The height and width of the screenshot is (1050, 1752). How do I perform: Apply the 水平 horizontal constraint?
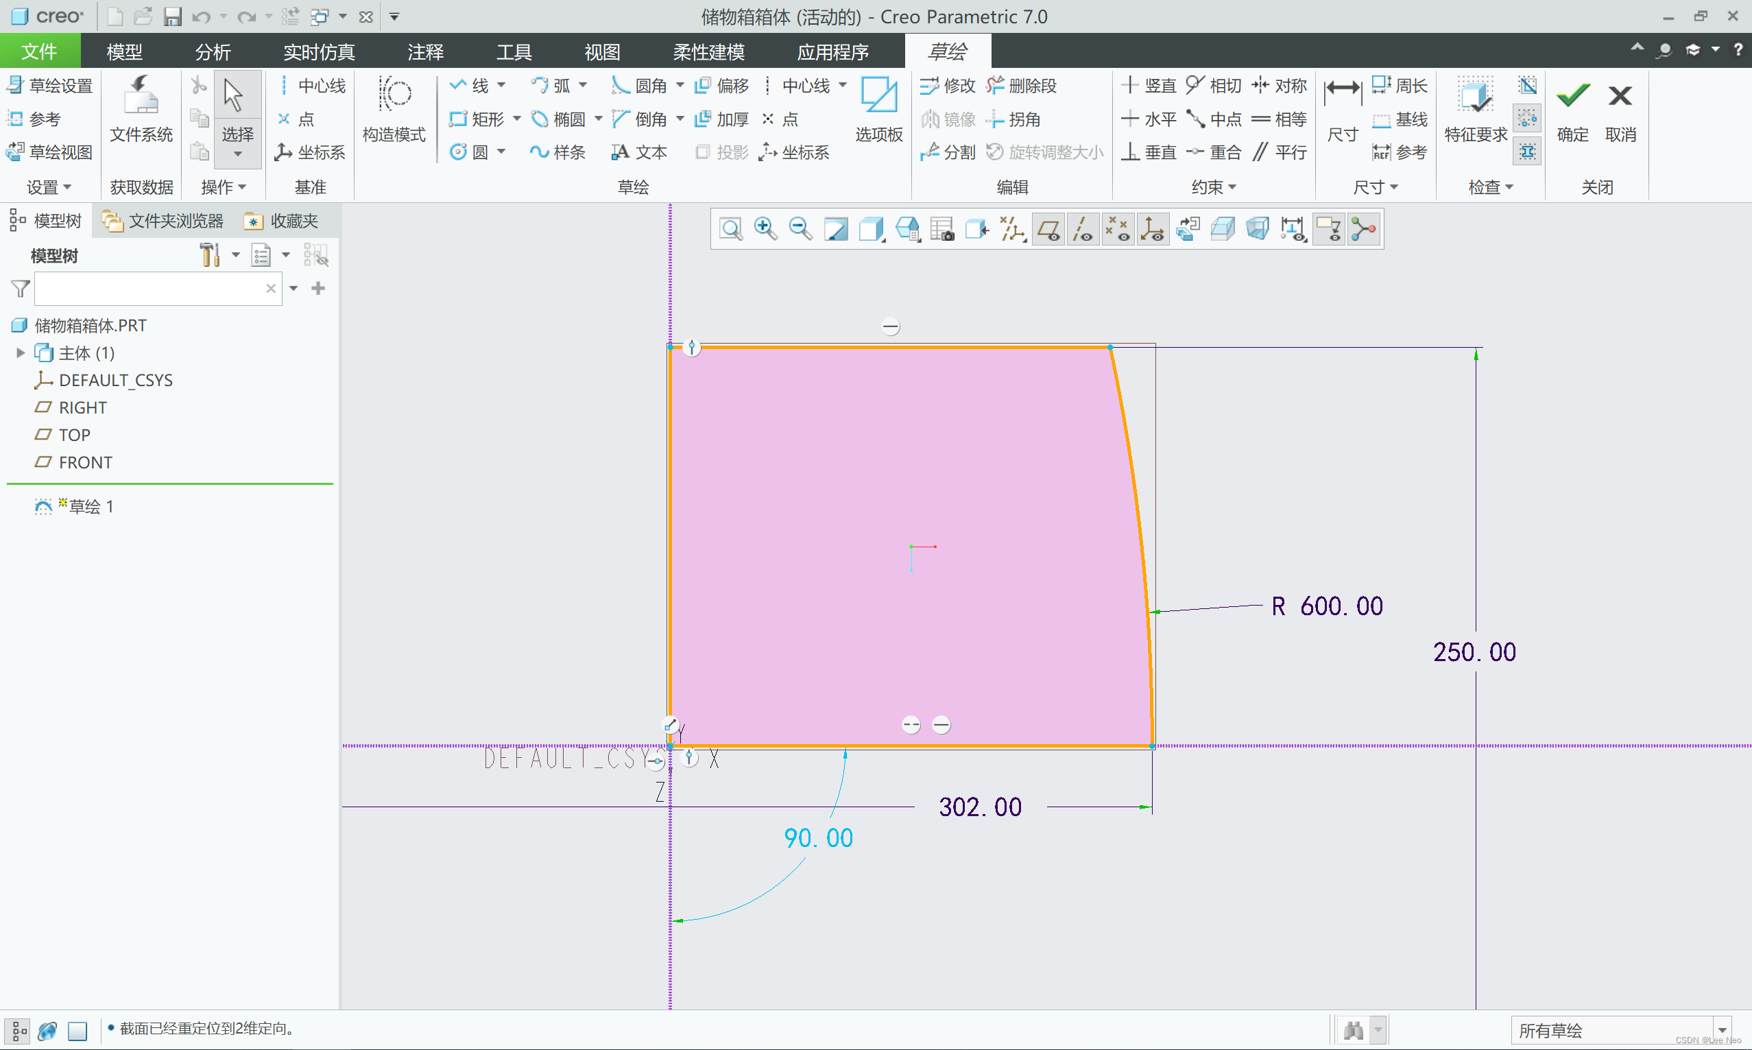point(1149,119)
